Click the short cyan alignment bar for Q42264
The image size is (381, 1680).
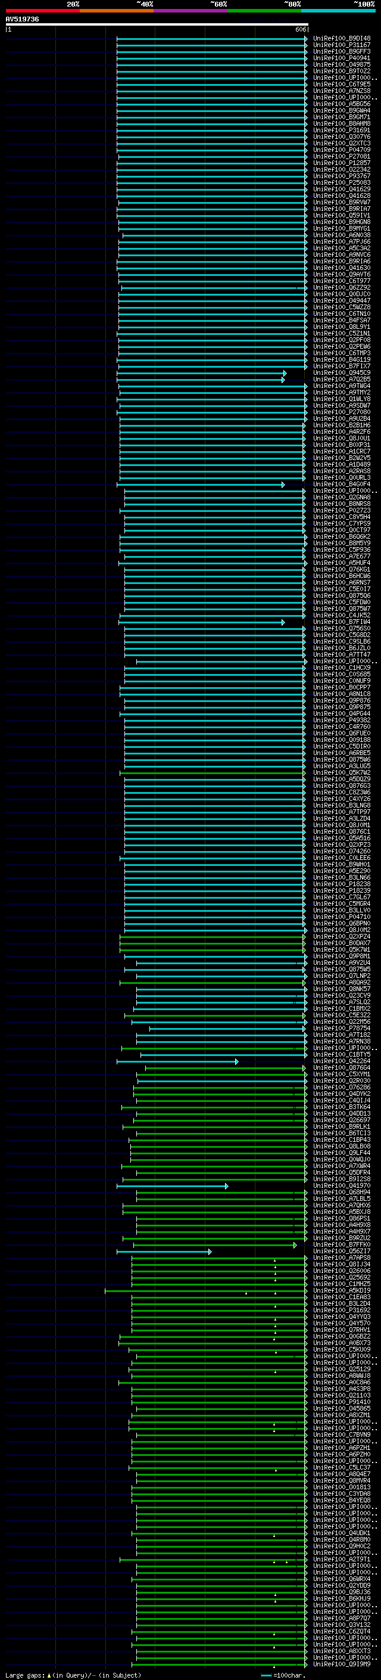(177, 1062)
